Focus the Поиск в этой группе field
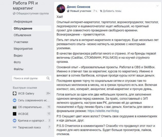 pyautogui.click(x=28, y=79)
